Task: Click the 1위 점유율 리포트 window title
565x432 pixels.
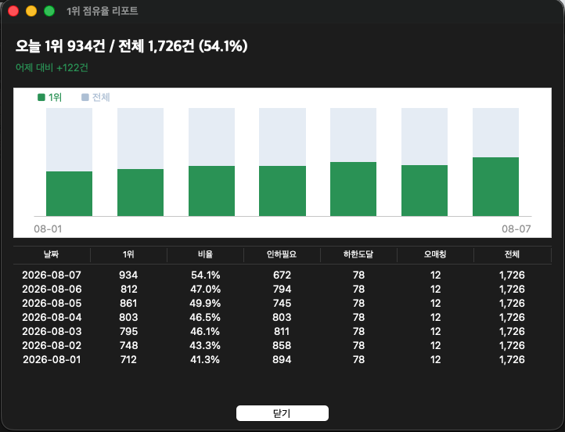Action: (103, 11)
